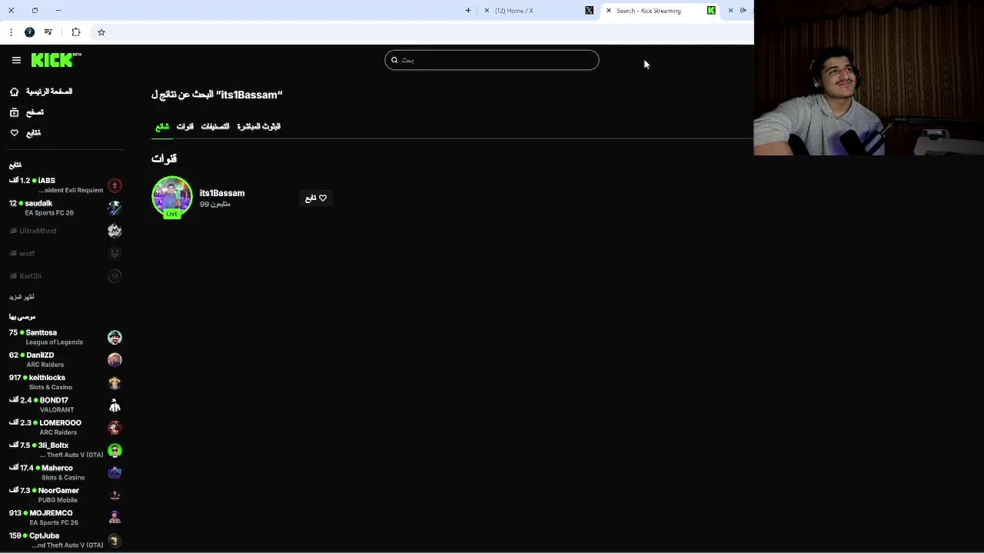Screen dimensions: 984x554
Task: Click the Home sidebar label (الصفحة الرئيسية)
Action: [49, 92]
